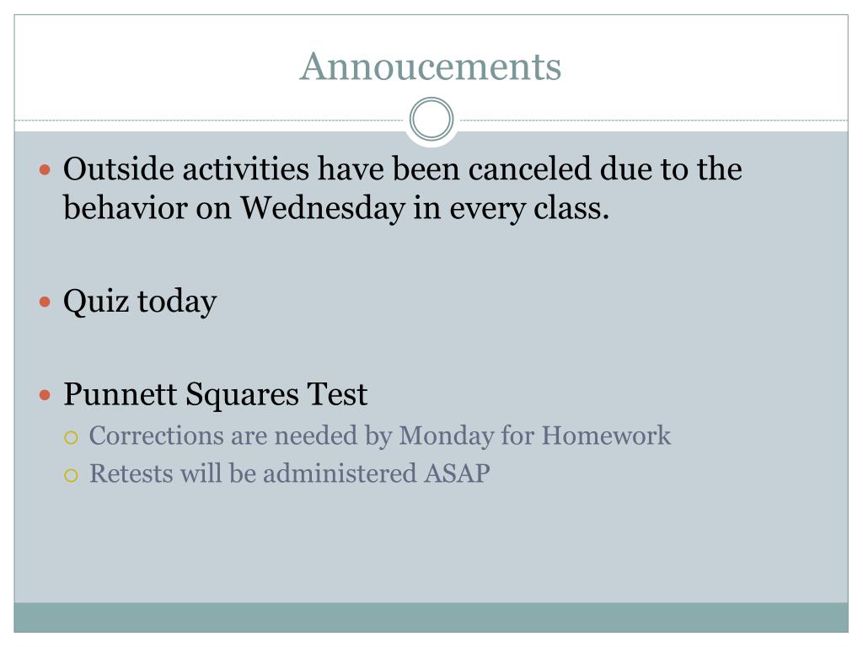Click the Annoucements slide title
The width and height of the screenshot is (863, 647).
[431, 66]
